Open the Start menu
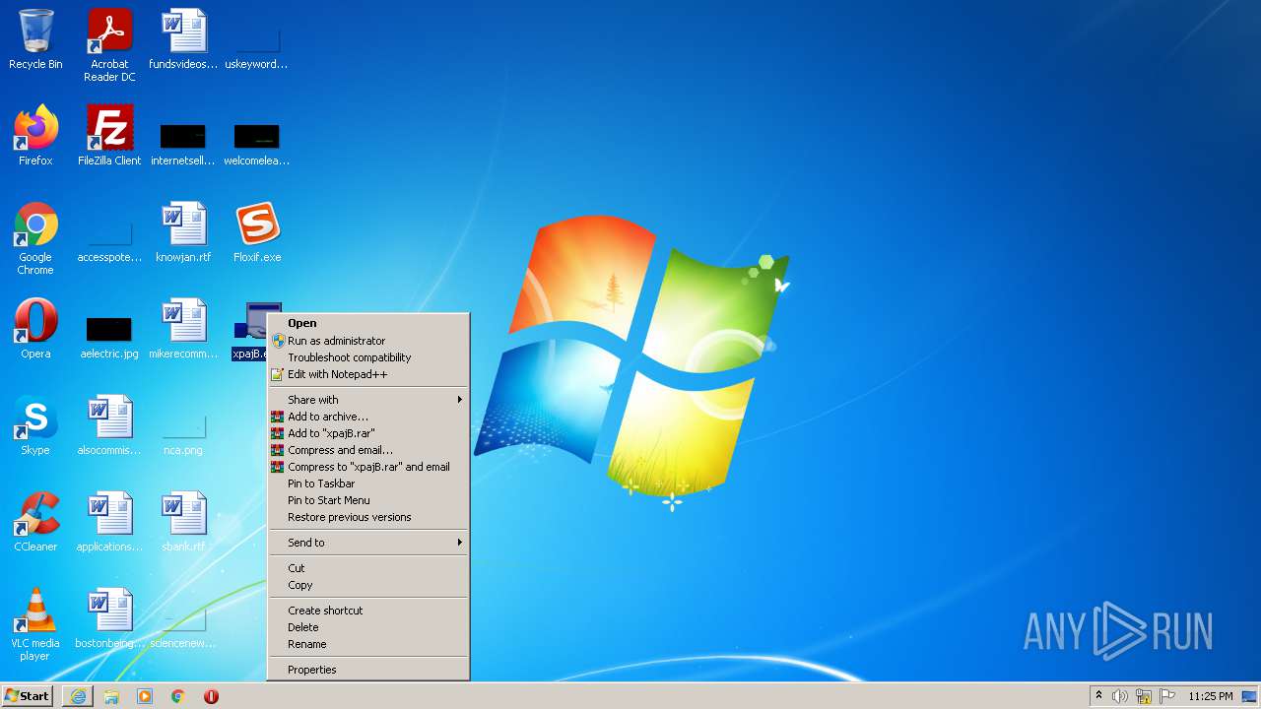The height and width of the screenshot is (709, 1261). [x=27, y=696]
